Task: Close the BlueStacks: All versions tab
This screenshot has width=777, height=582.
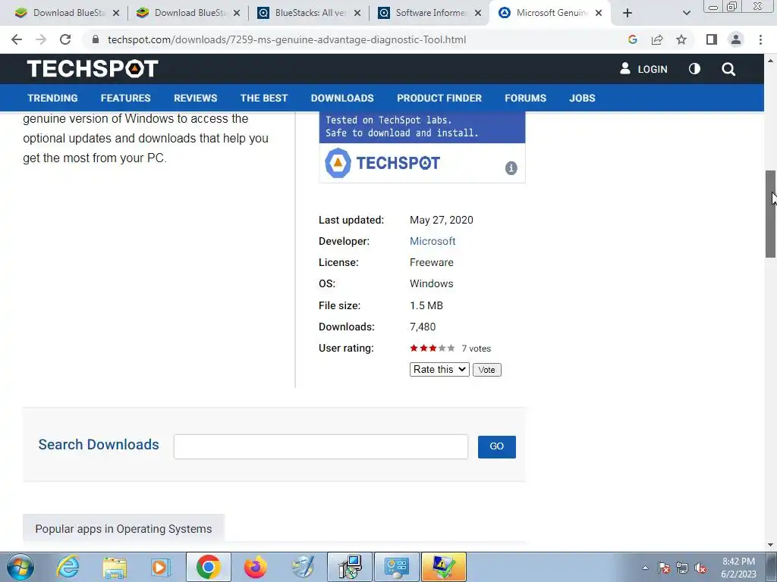Action: (x=357, y=13)
